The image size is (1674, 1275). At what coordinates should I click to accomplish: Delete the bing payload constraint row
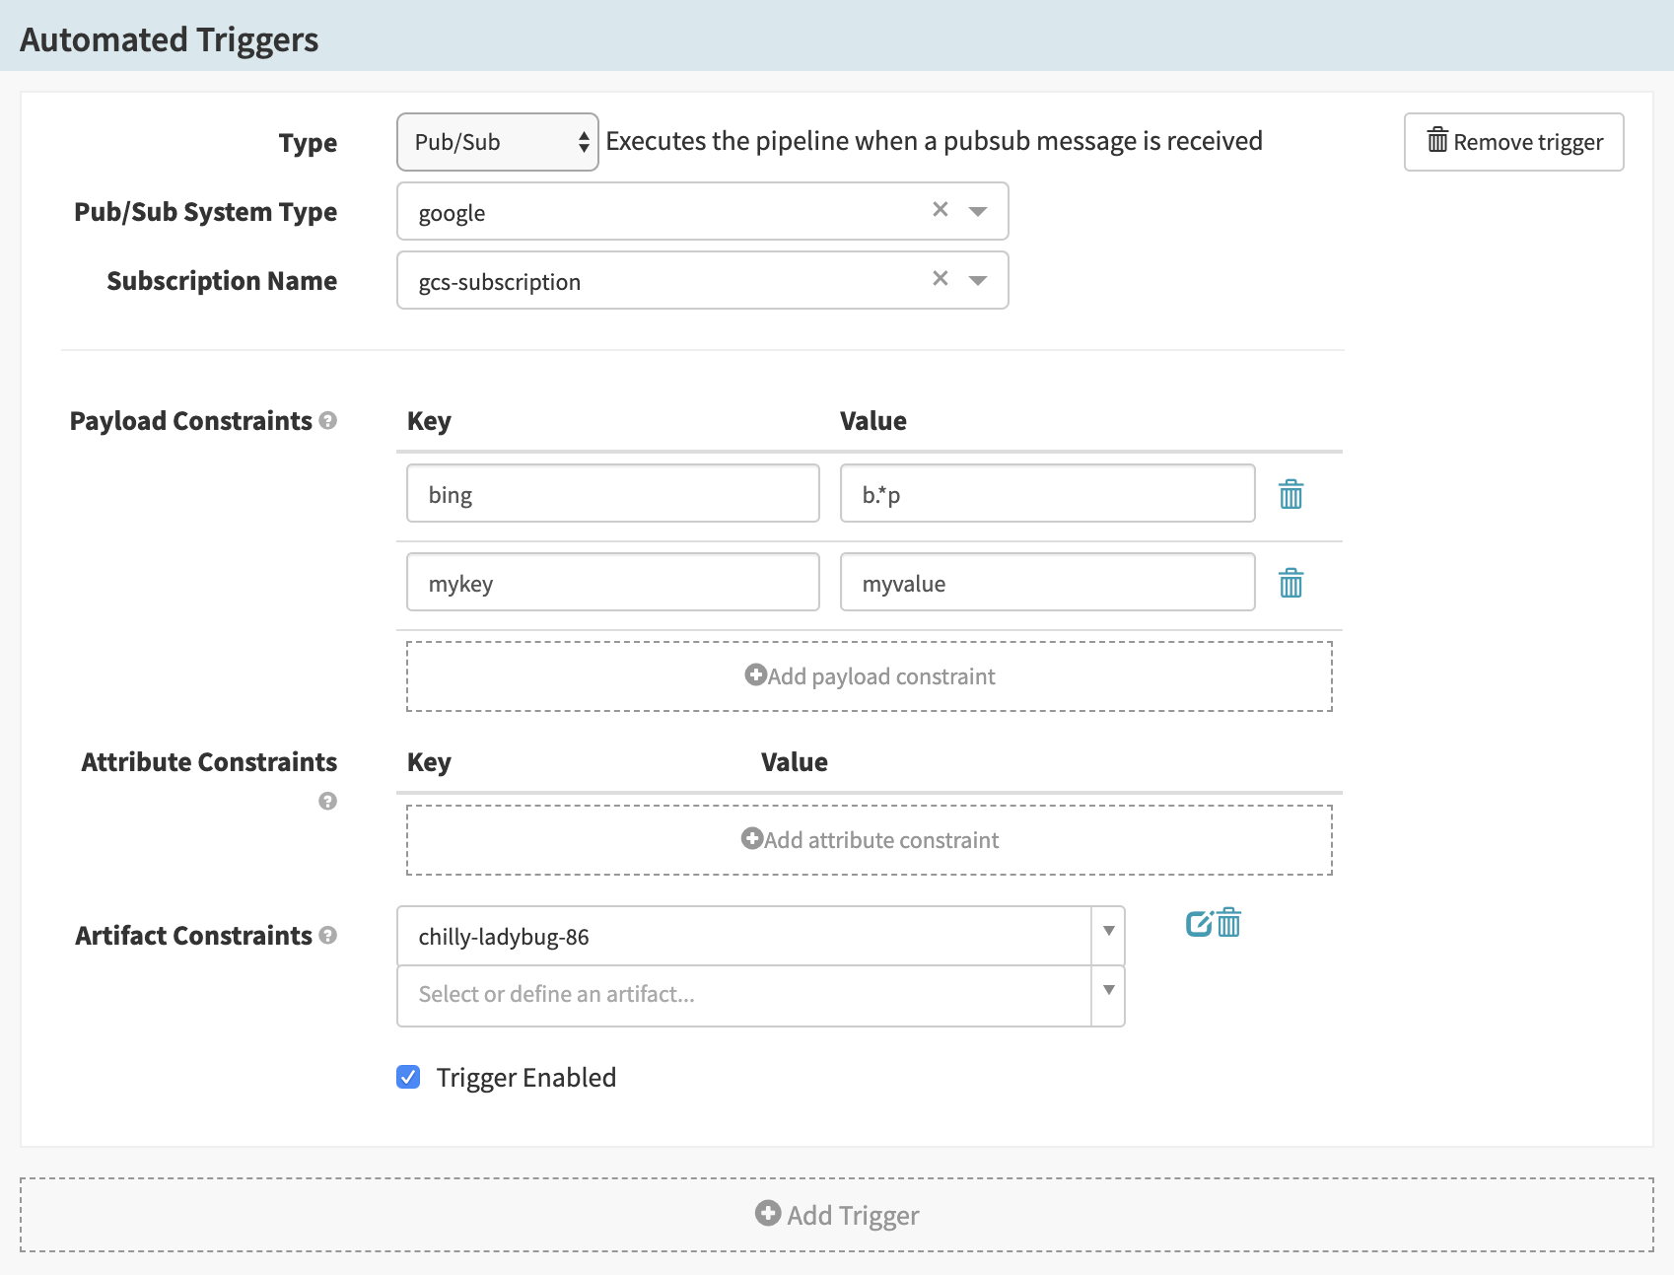(x=1290, y=494)
